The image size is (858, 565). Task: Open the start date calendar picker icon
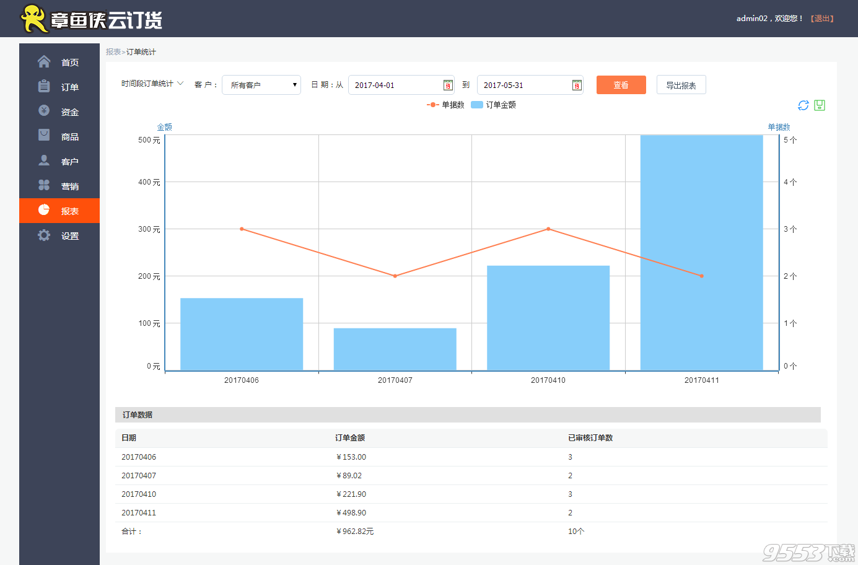point(448,85)
